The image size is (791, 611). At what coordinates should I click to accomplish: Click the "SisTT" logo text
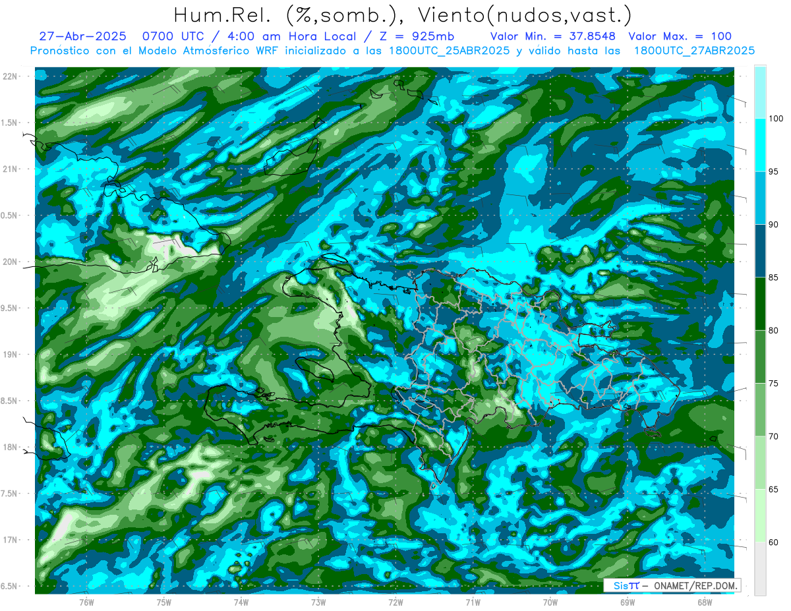coord(626,585)
